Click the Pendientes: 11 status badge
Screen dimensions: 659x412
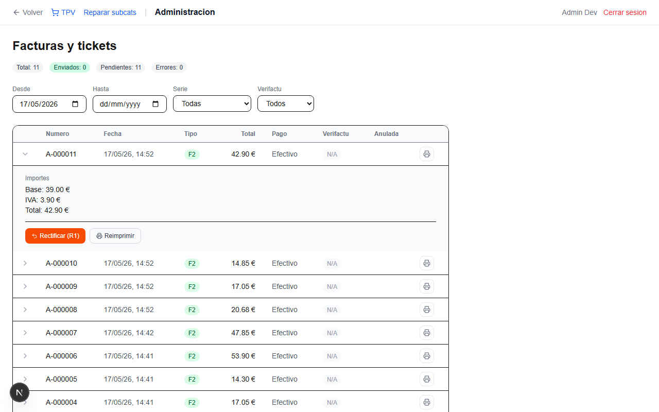click(121, 67)
